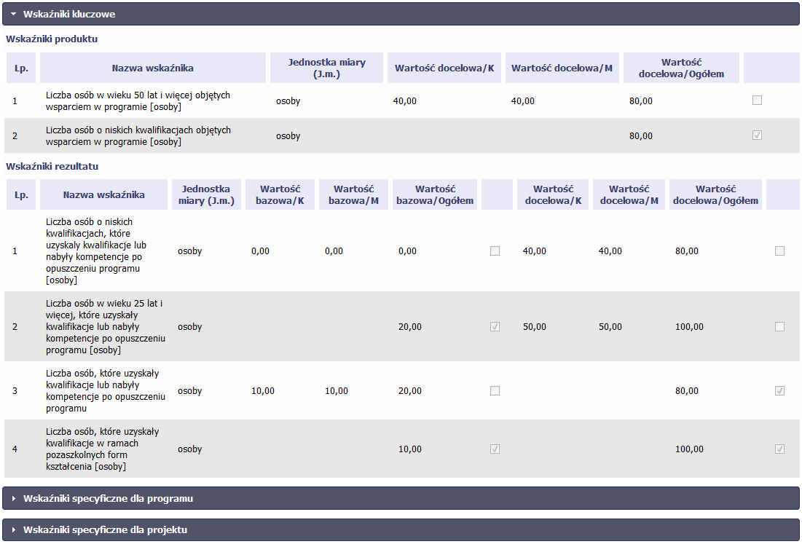This screenshot has height=544, width=802.
Task: Click Nazwa wskaźnika header in product table
Action: tap(153, 68)
